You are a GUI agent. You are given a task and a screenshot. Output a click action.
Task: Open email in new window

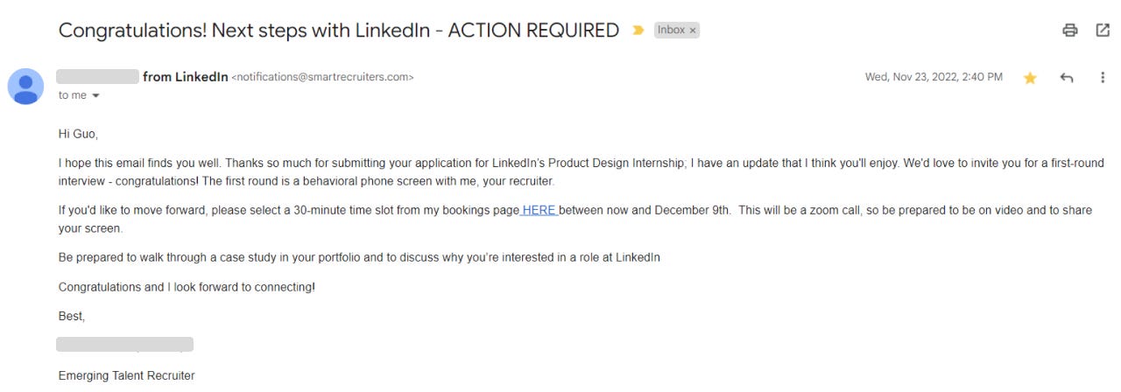[1103, 30]
